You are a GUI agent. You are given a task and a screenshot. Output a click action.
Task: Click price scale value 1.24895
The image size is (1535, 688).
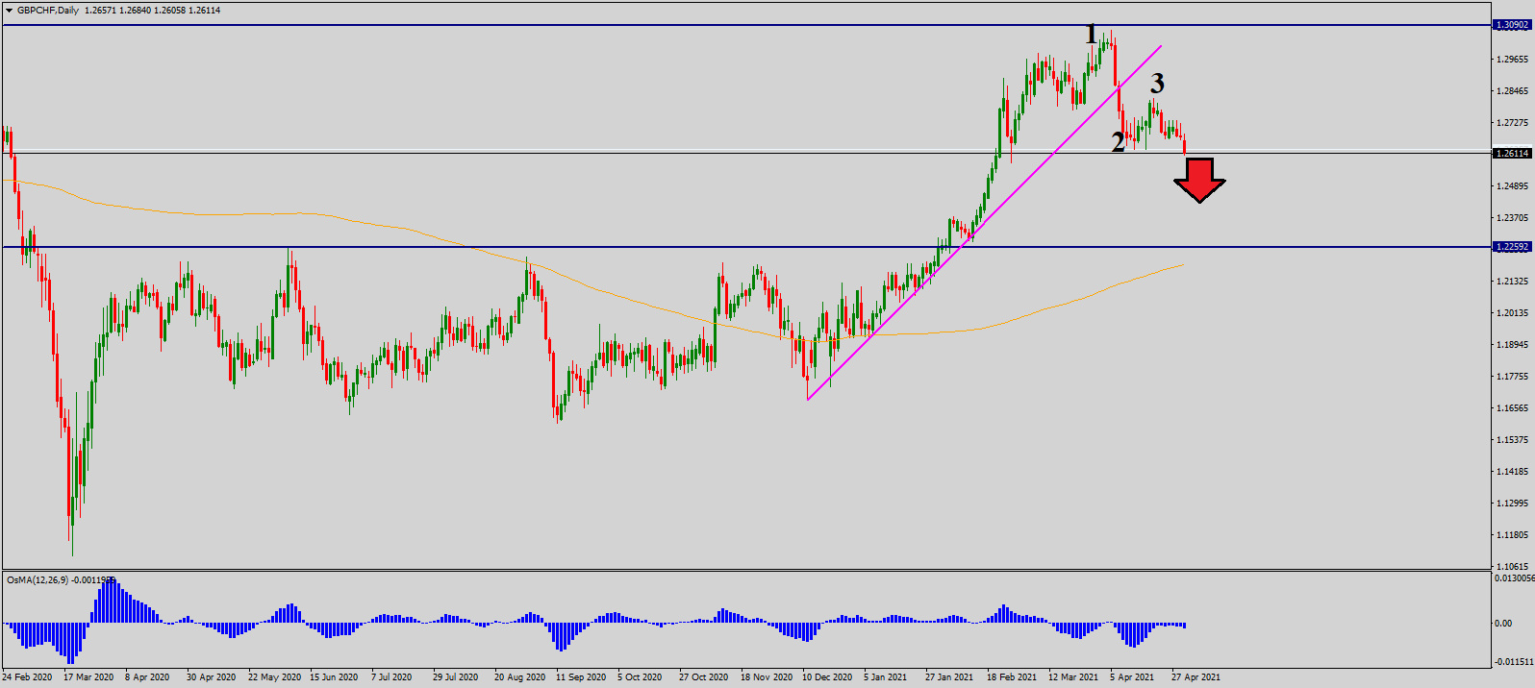click(1513, 186)
